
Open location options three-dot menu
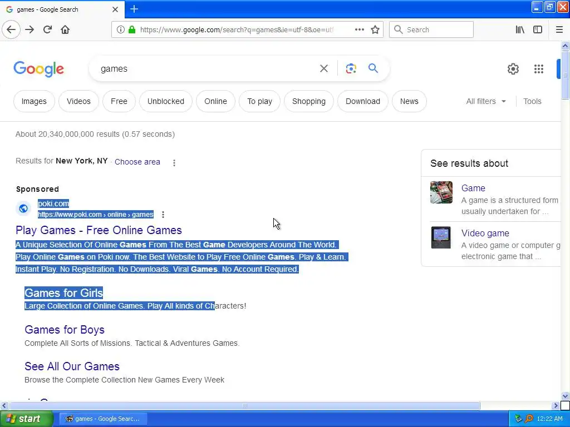point(174,163)
